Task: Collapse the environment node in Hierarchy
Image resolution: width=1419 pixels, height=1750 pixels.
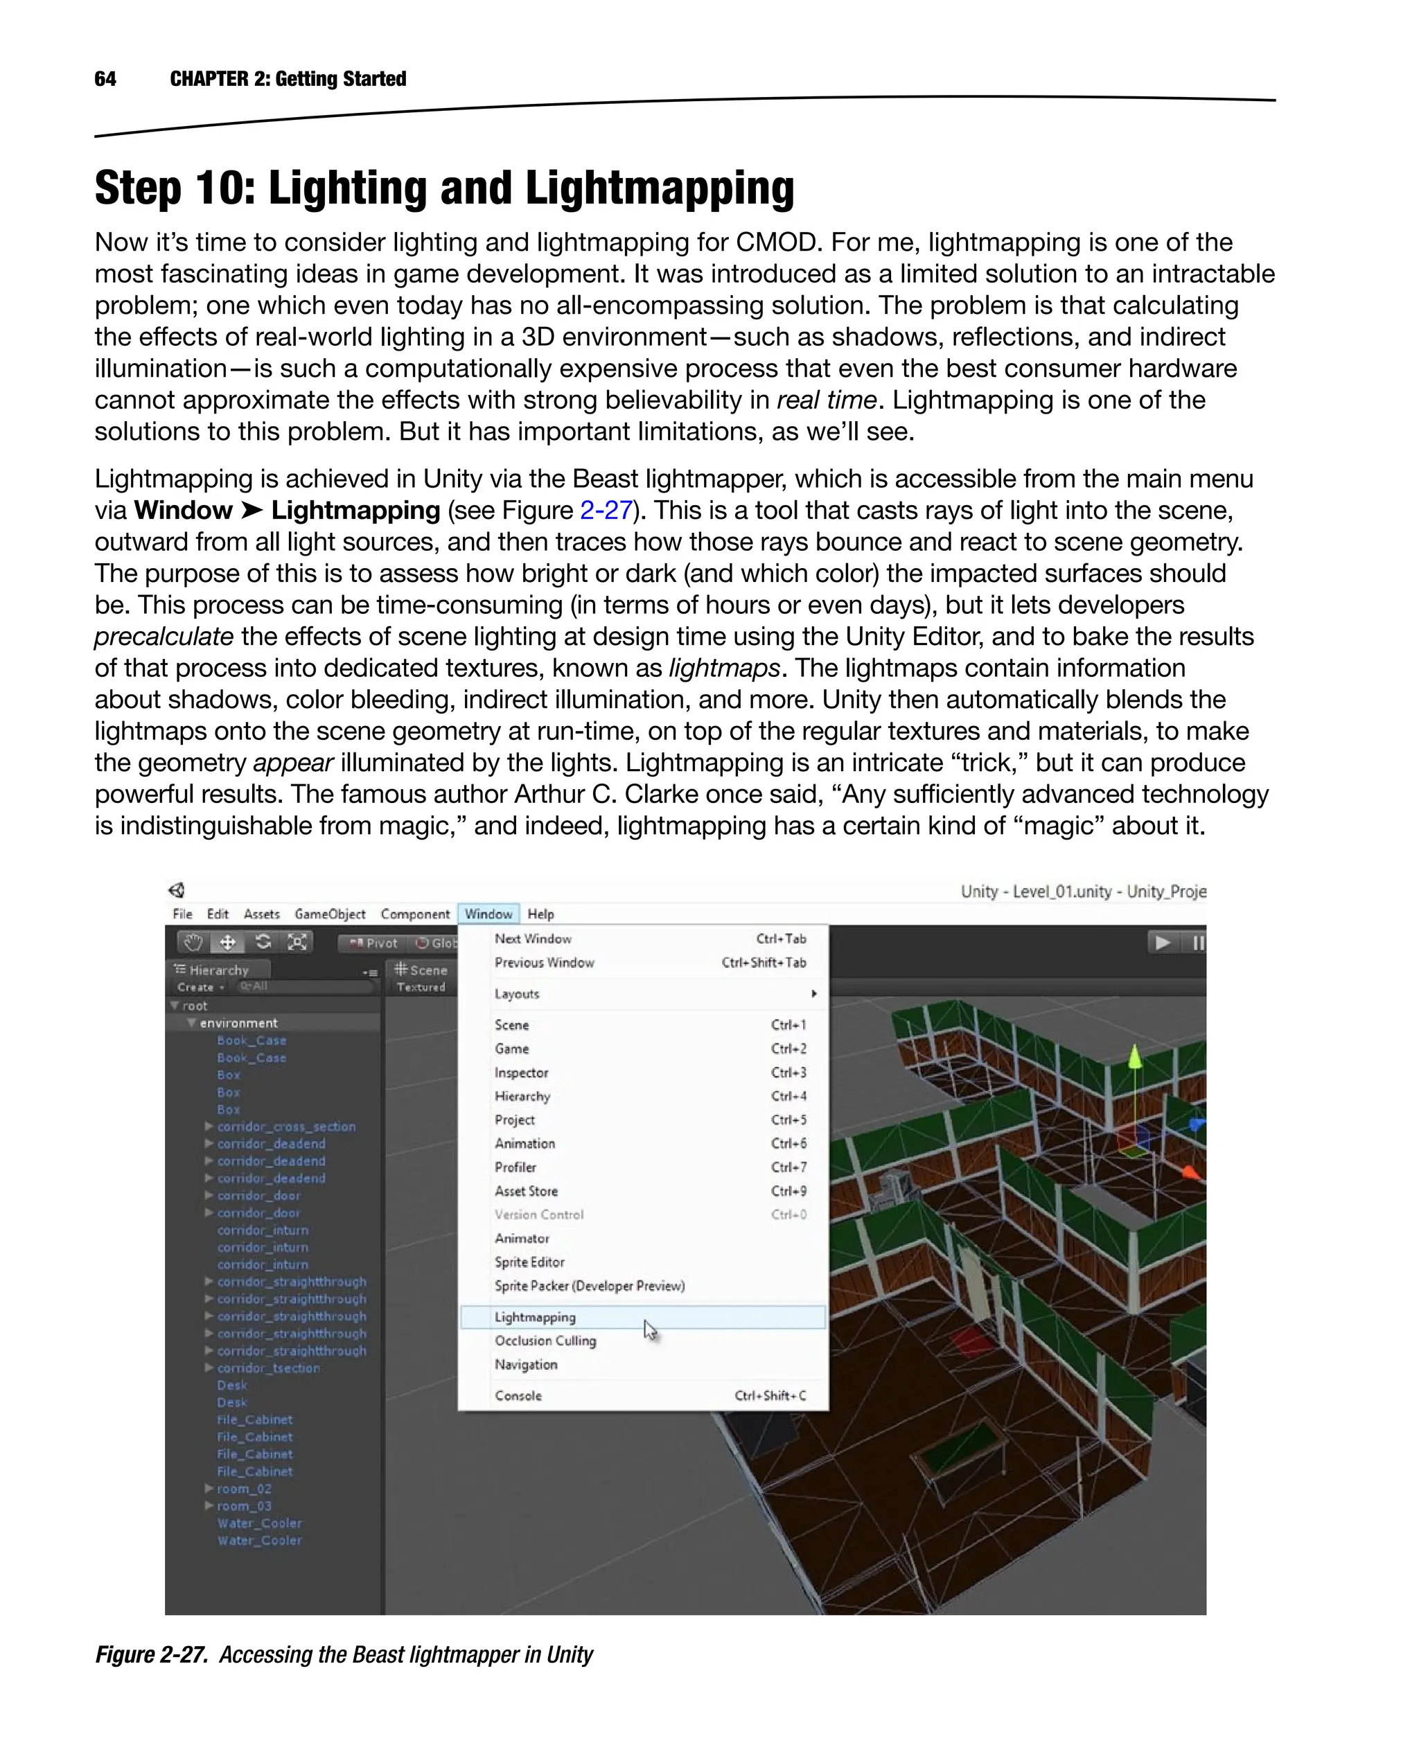Action: 191,1023
